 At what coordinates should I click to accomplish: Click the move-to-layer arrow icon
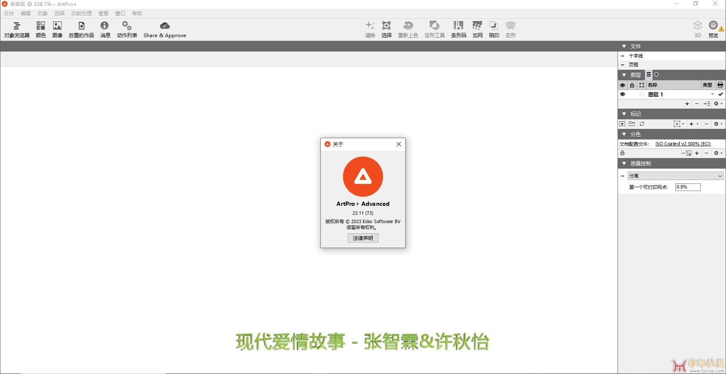(x=707, y=104)
